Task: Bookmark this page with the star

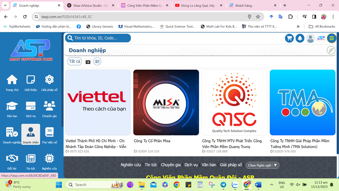Action: pyautogui.click(x=258, y=17)
